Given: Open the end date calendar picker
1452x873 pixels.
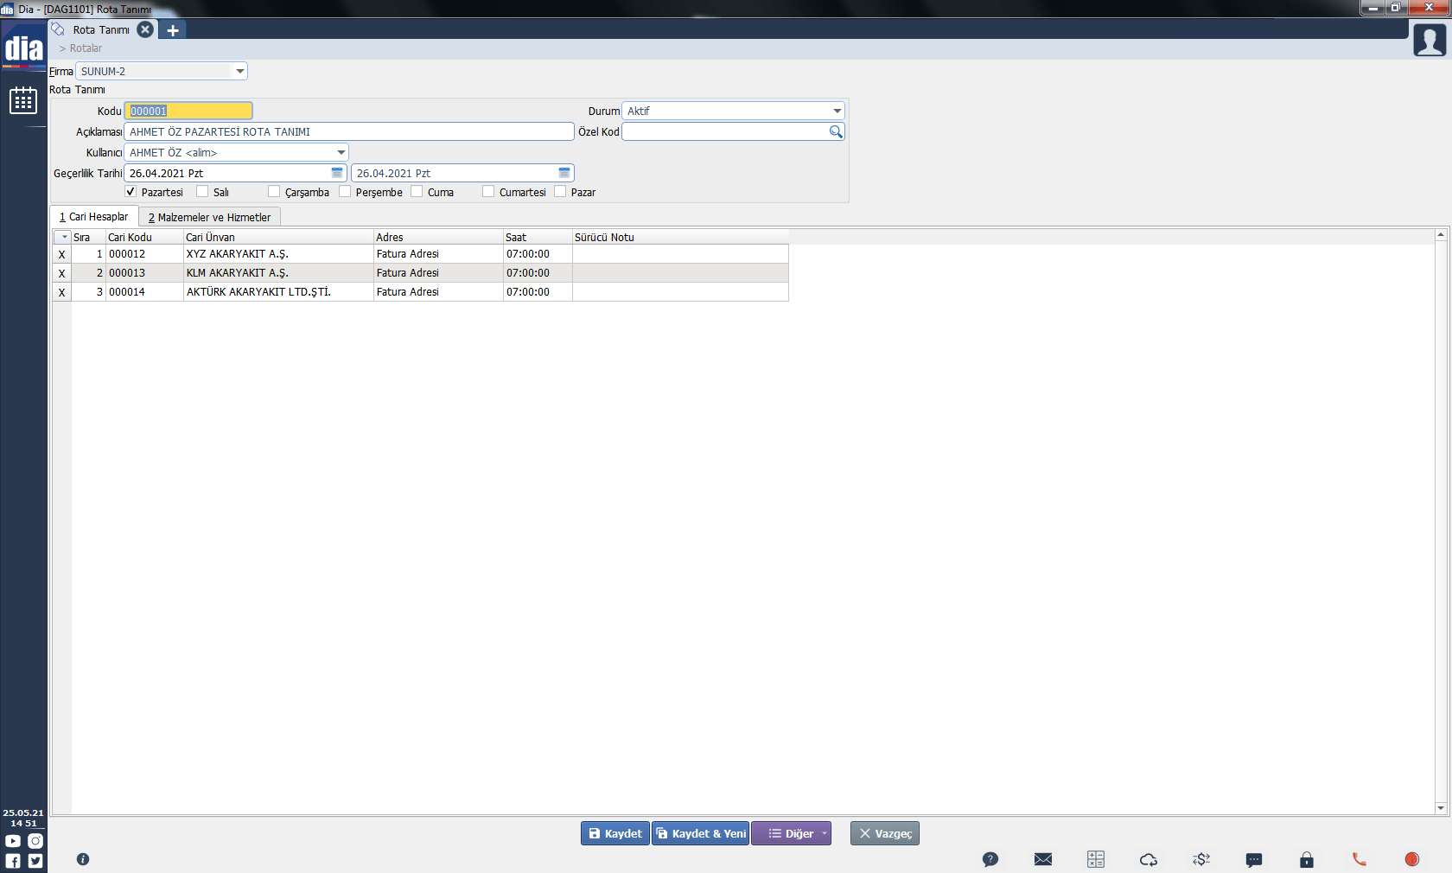Looking at the screenshot, I should pyautogui.click(x=564, y=173).
